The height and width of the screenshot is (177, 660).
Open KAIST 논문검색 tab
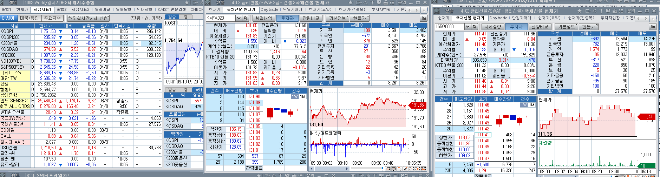coord(171,9)
